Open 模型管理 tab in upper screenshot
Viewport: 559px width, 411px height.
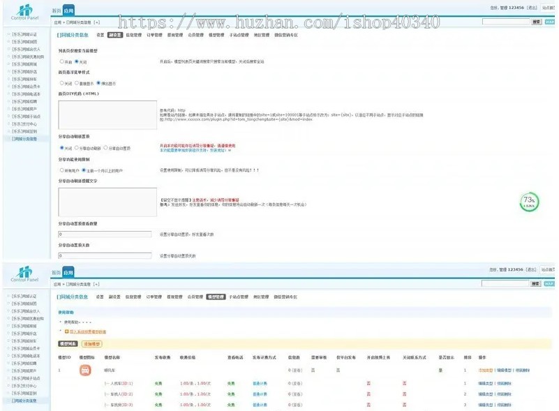[x=216, y=35]
